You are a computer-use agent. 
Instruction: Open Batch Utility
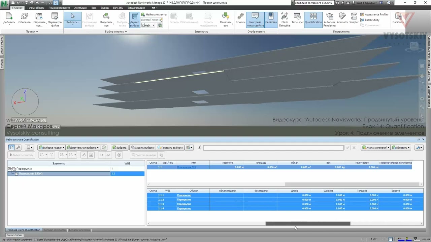(370, 20)
